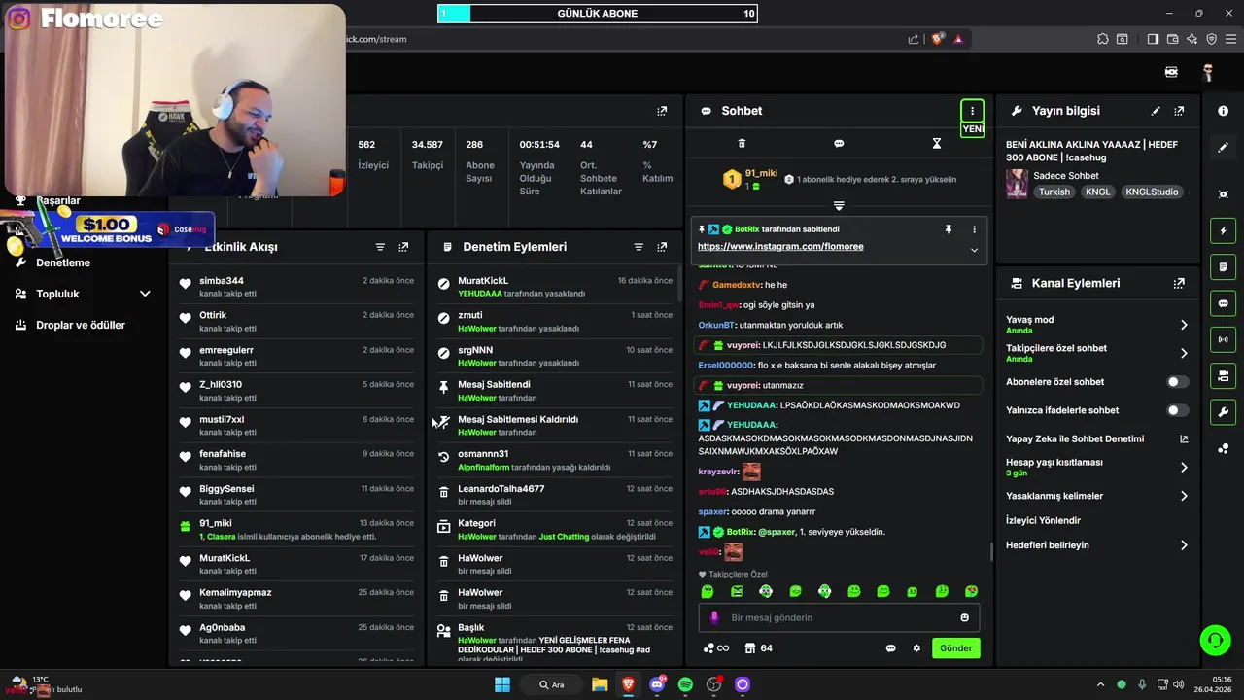
Task: Open Yapay Zeka ile Sohbet Denetimi
Action: point(1097,439)
